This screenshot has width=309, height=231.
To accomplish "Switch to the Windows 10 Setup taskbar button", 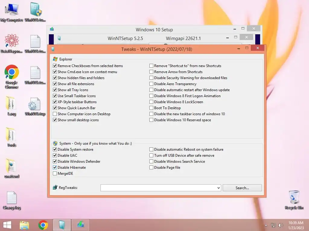I will point(81,225).
